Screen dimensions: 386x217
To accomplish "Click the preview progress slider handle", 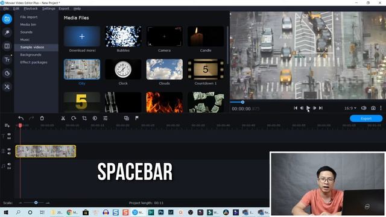I will (242, 102).
